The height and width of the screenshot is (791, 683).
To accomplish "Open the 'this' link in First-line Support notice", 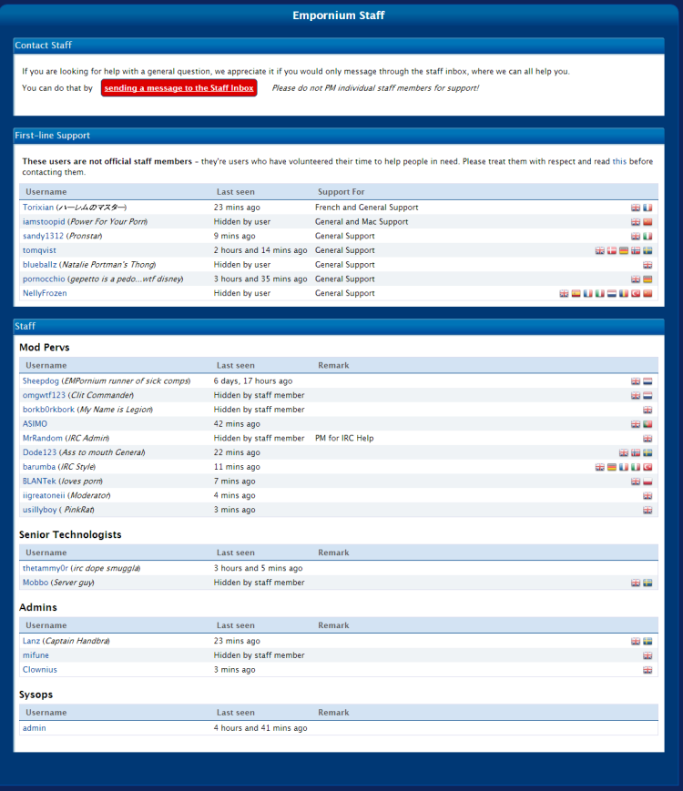I will click(x=619, y=161).
